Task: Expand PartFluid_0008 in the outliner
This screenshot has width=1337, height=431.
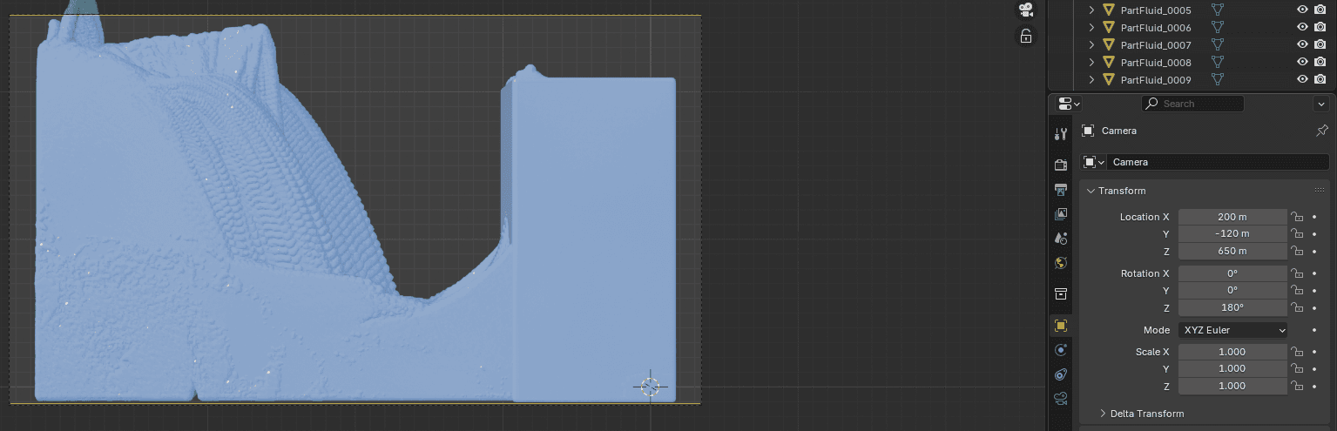Action: pos(1091,62)
